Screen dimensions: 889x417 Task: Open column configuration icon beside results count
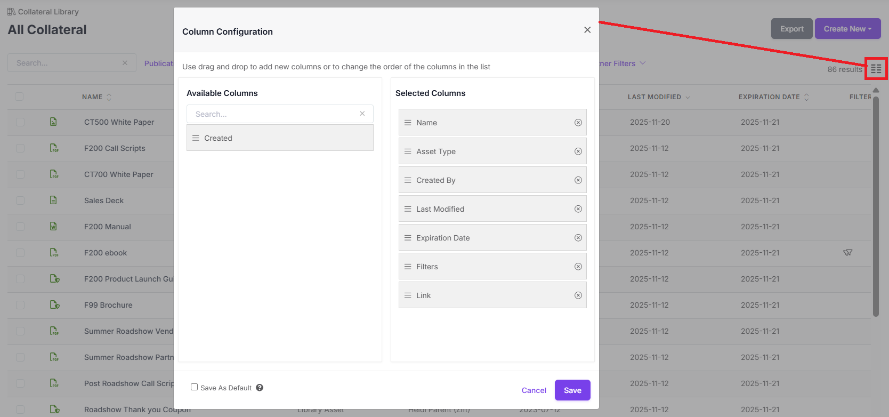tap(876, 69)
